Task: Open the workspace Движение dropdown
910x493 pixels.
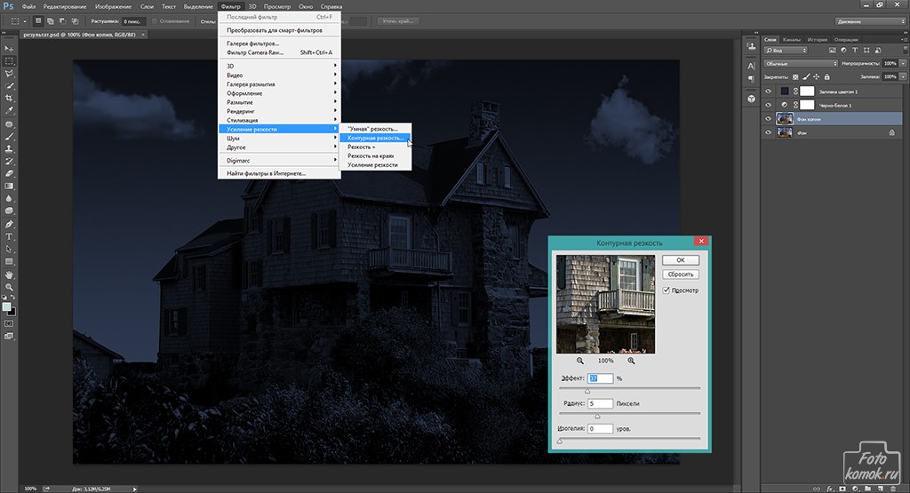Action: (x=870, y=21)
